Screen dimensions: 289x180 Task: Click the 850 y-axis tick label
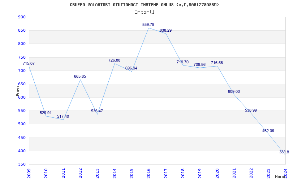point(22,31)
